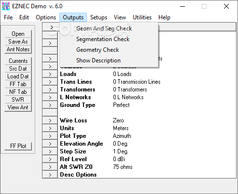Click the '0 L Networks' value
This screenshot has width=238, height=194.
click(128, 97)
